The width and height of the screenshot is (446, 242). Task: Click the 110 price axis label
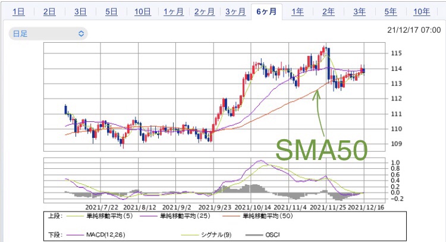pyautogui.click(x=396, y=129)
